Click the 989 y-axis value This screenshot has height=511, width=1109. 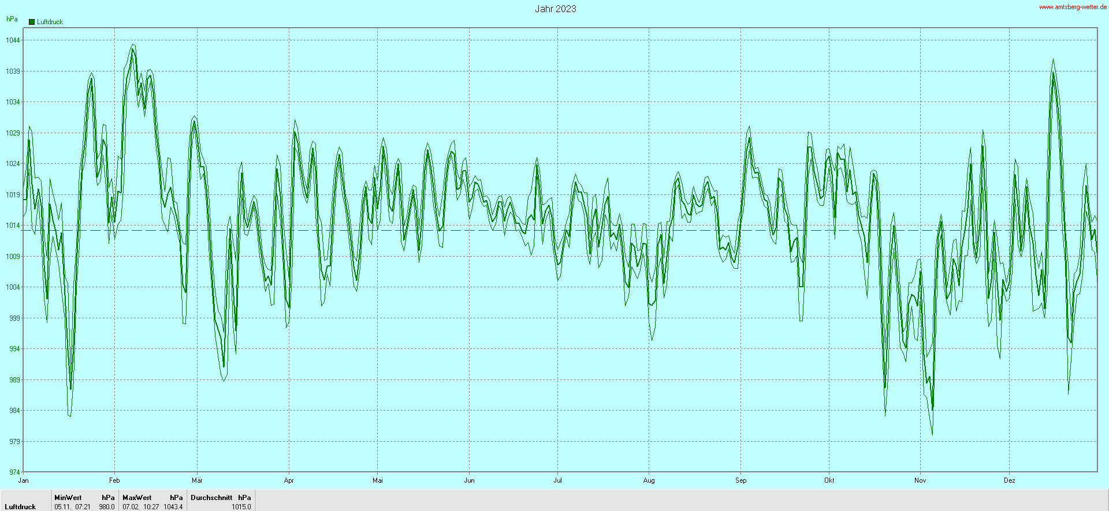pyautogui.click(x=14, y=380)
